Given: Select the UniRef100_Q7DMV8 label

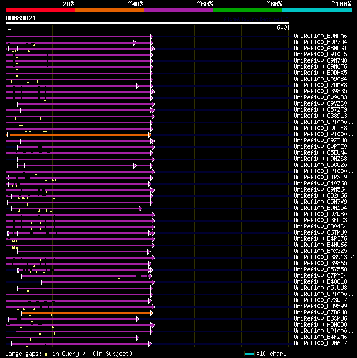Looking at the screenshot, I should (x=320, y=85).
